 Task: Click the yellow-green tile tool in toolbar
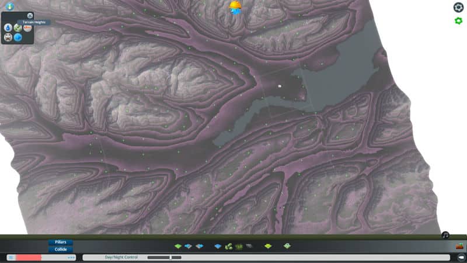pyautogui.click(x=268, y=246)
